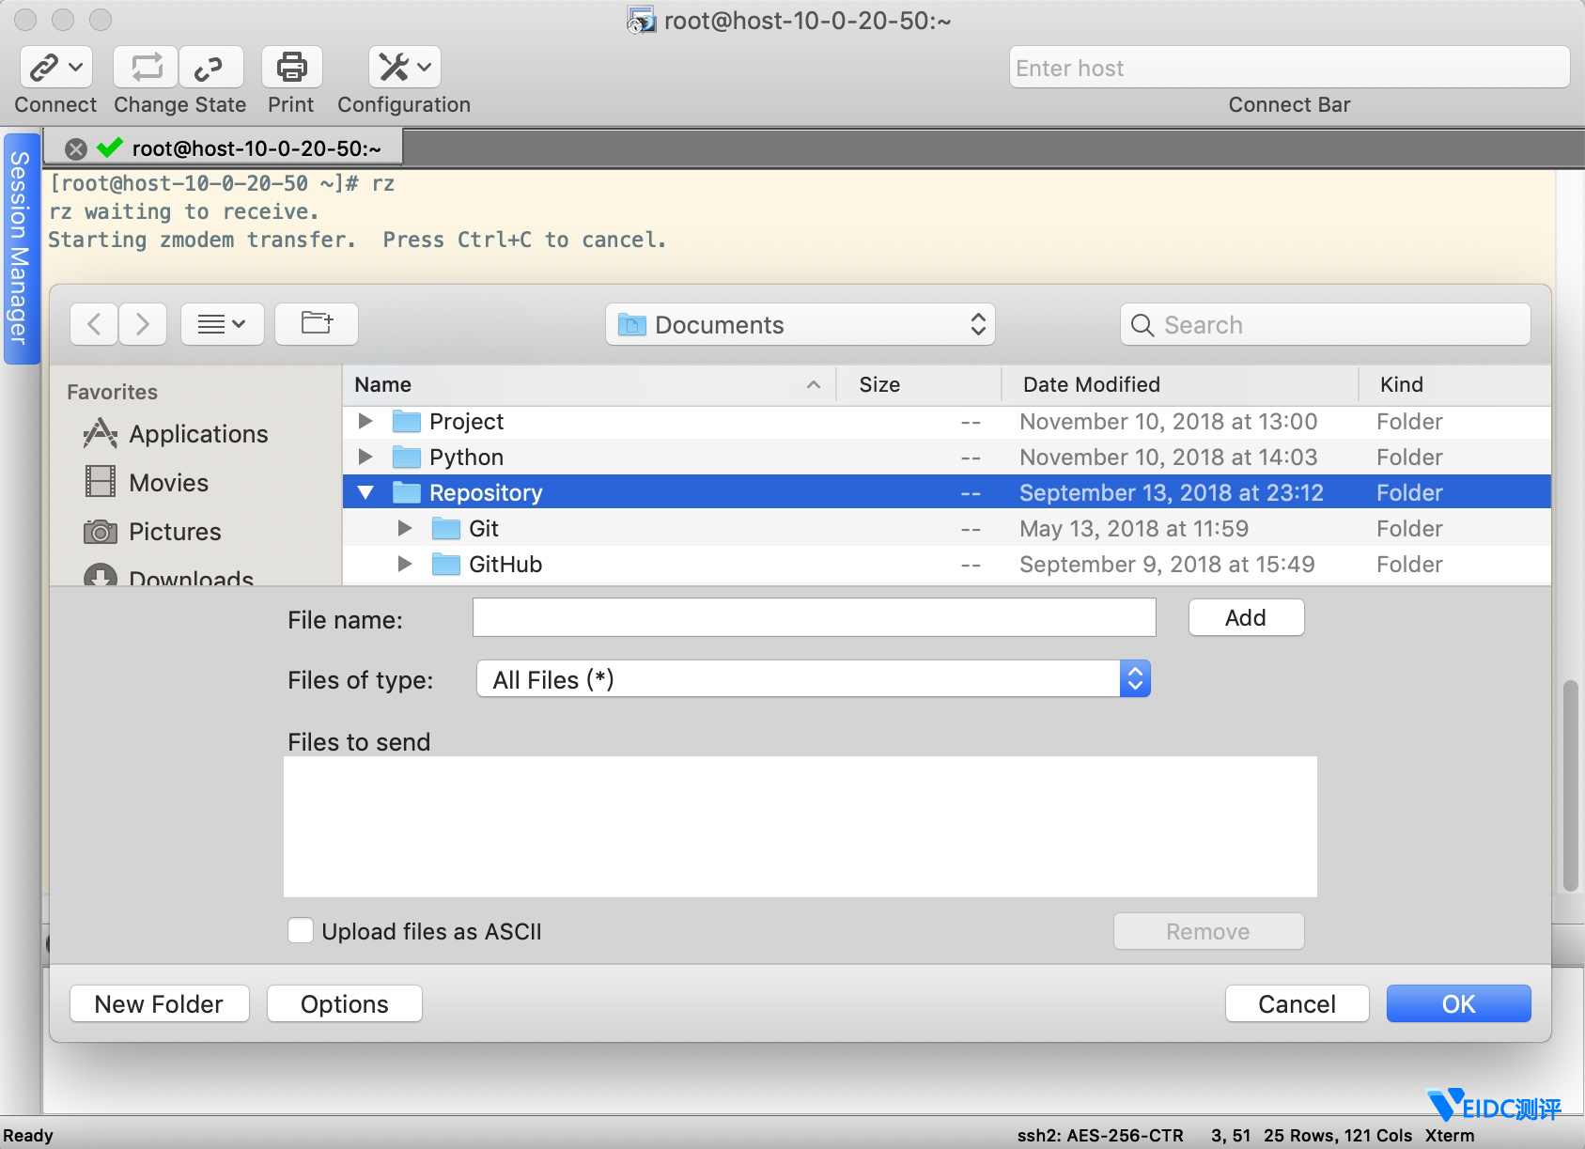Click the create new folder icon

[x=317, y=324]
